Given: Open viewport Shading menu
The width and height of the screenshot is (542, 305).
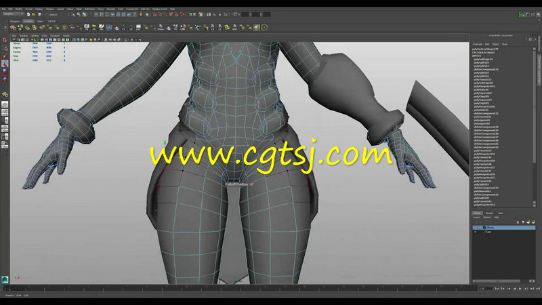Looking at the screenshot, I should tap(23, 36).
